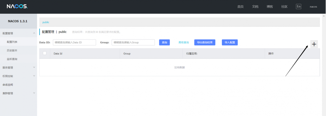Expand the 服务管理 menu section
Viewport: 326px width, 116px height.
tap(18, 68)
